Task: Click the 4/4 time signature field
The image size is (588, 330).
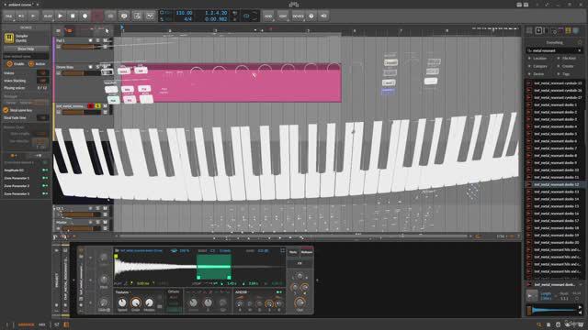Action: [x=187, y=19]
